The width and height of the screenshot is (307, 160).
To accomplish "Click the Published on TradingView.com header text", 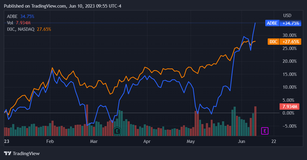I will [63, 6].
